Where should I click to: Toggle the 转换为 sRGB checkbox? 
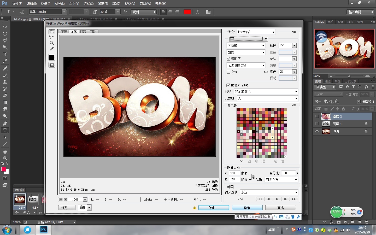pyautogui.click(x=228, y=85)
